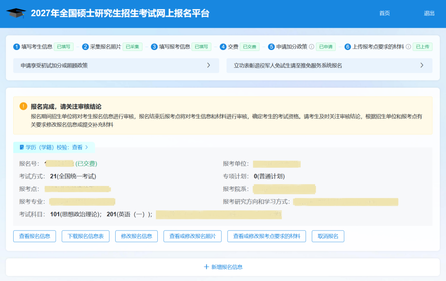This screenshot has height=281, width=446.
Task: Open 学历（学籍）校验: 查看 link
Action: (x=54, y=147)
